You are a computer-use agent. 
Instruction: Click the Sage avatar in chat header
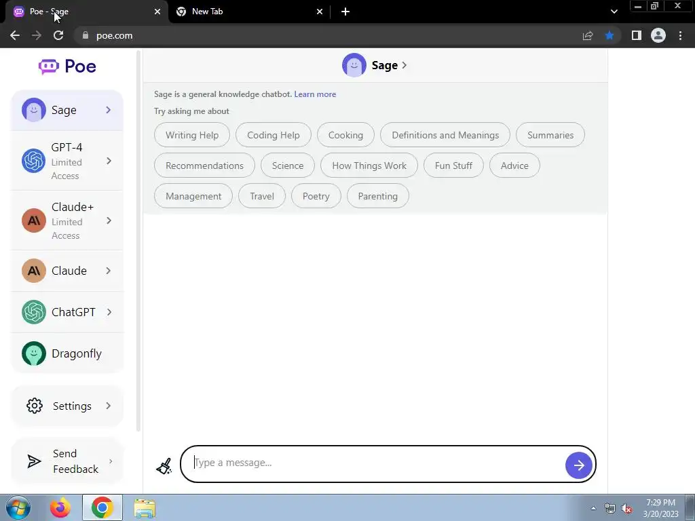(354, 65)
